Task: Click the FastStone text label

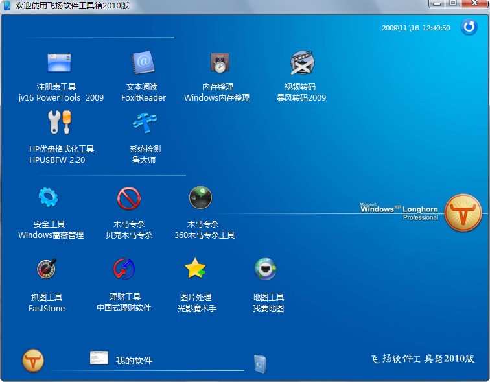Action: click(x=47, y=308)
